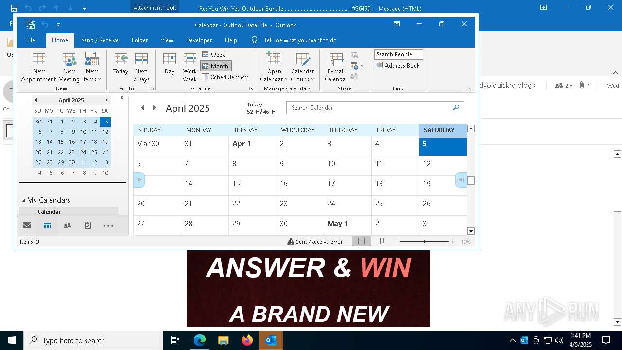The image size is (622, 350).
Task: Zoom out with the minus button
Action: click(x=396, y=241)
